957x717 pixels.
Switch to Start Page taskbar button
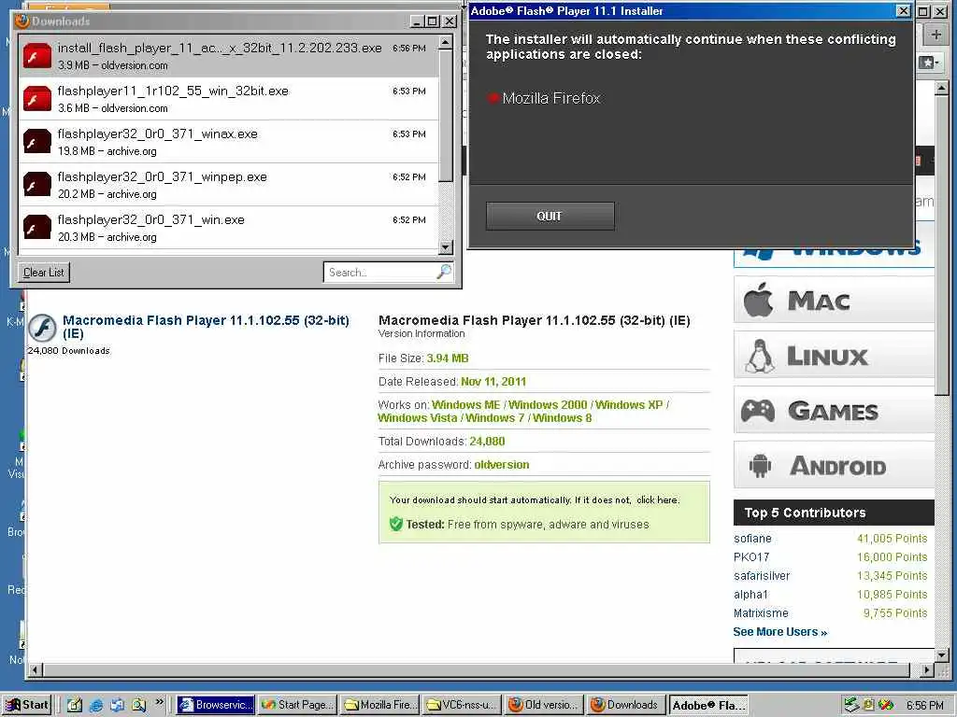(x=297, y=705)
